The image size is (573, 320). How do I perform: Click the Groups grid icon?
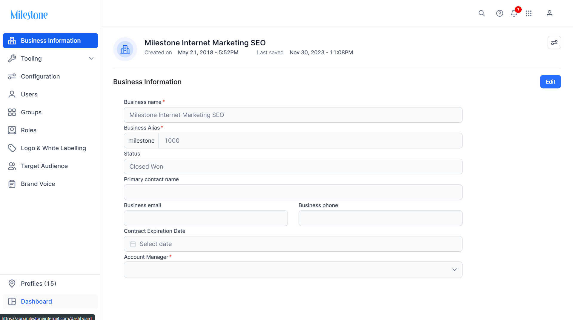[x=12, y=112]
